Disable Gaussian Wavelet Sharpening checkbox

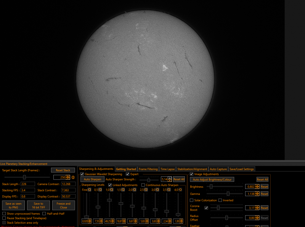click(x=82, y=174)
